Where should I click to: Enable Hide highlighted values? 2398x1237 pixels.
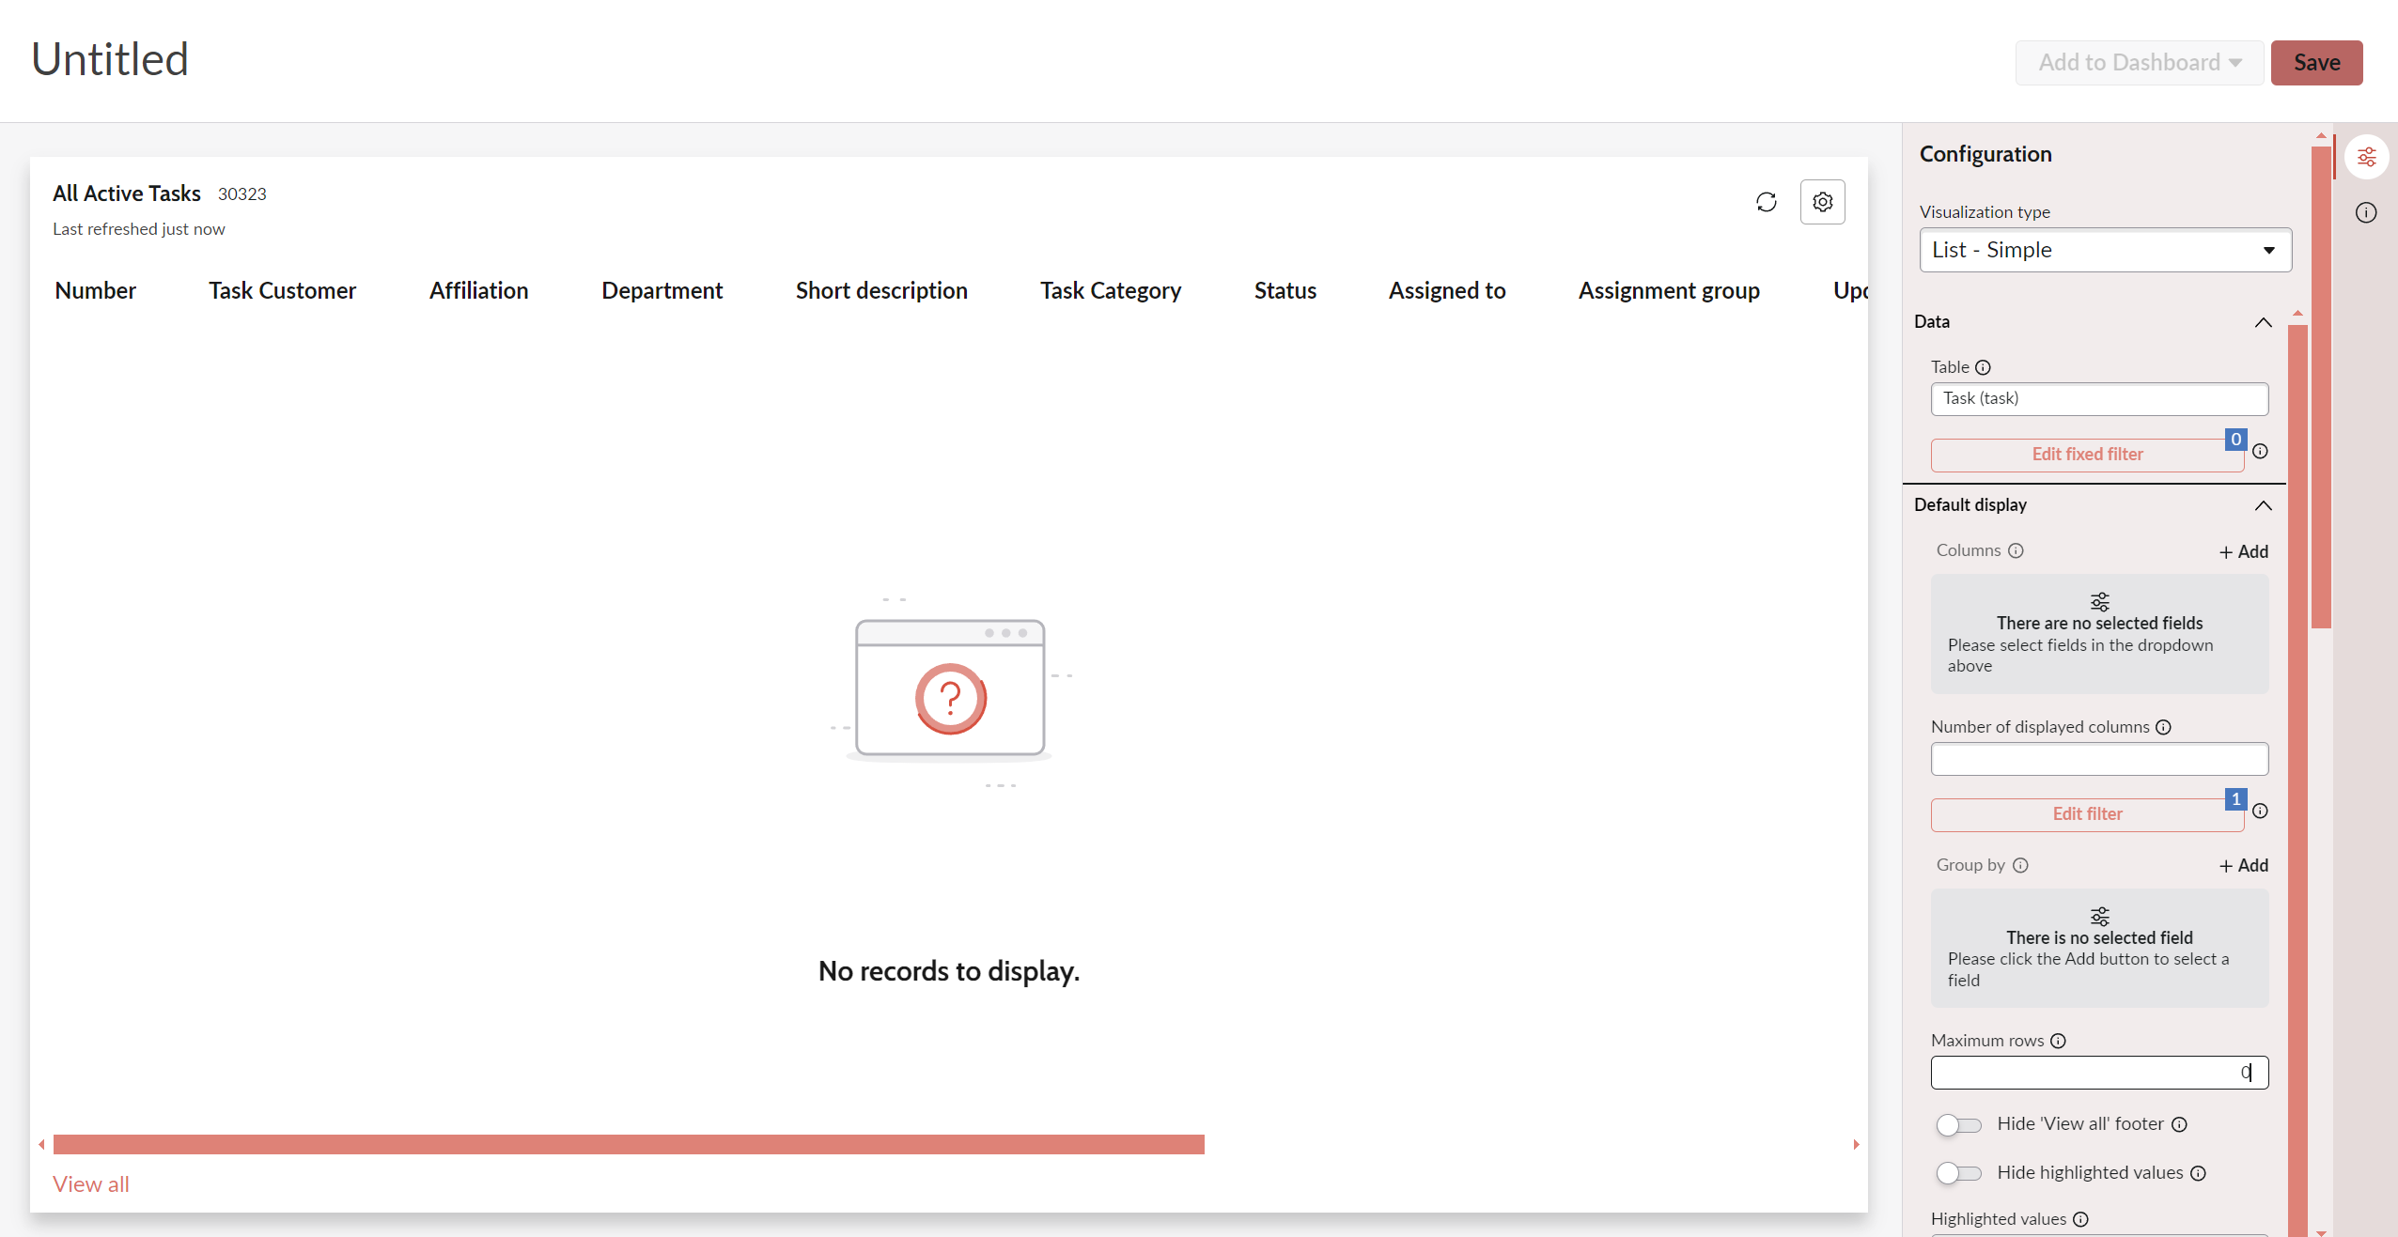[1959, 1173]
